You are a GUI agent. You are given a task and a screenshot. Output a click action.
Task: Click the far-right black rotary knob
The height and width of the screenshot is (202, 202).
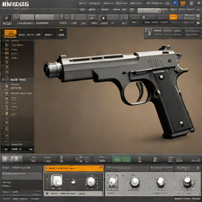click(x=187, y=182)
